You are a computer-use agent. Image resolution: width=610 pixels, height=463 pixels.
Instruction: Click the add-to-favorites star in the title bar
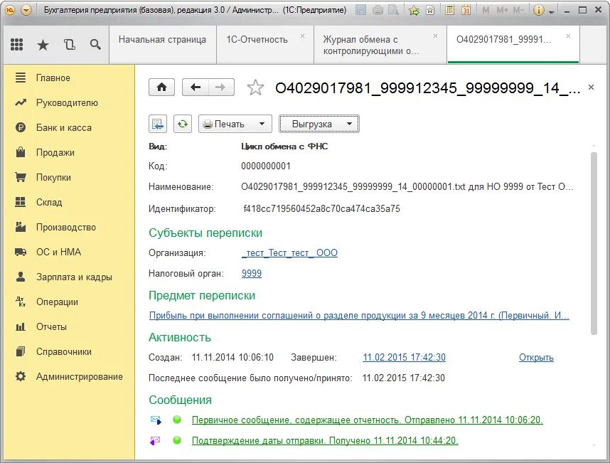(414, 10)
